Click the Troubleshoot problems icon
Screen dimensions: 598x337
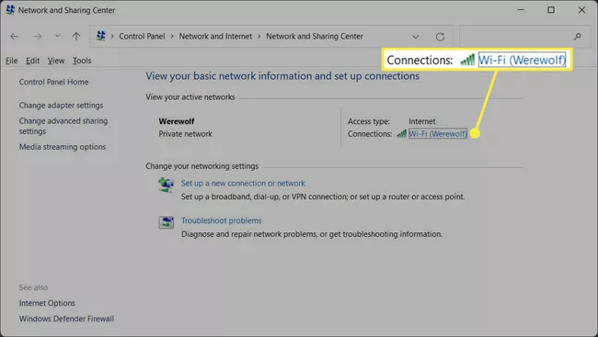(166, 222)
